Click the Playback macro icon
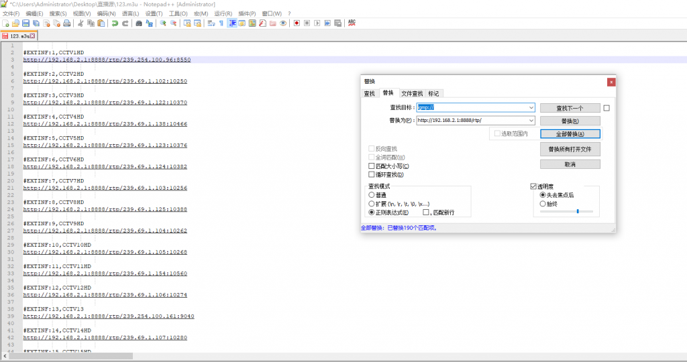687x362 pixels. click(317, 23)
